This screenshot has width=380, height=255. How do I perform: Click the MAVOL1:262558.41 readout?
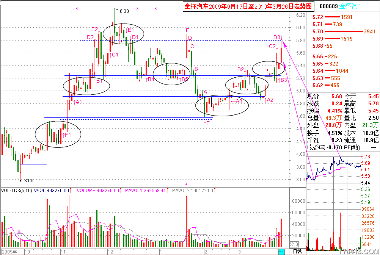(145, 191)
